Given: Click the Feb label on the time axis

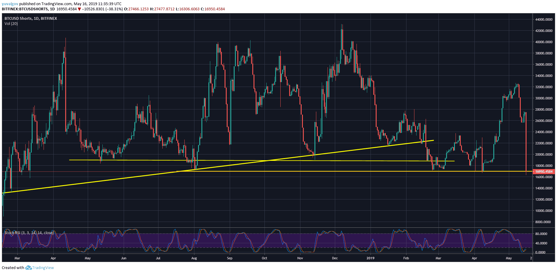Looking at the screenshot, I should tap(406, 258).
